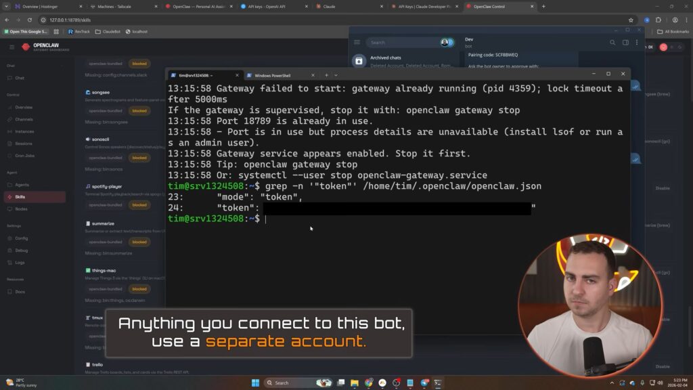This screenshot has width=693, height=390.
Task: Open the Config settings page
Action: pos(21,238)
